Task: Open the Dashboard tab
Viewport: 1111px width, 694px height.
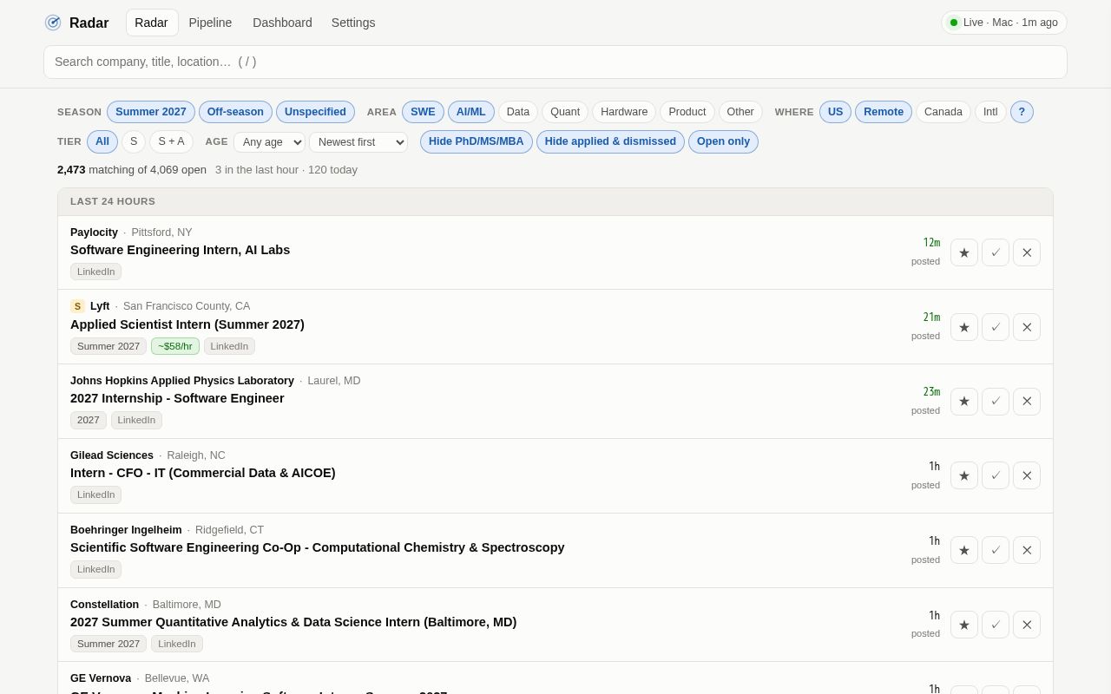Action: pos(282,23)
